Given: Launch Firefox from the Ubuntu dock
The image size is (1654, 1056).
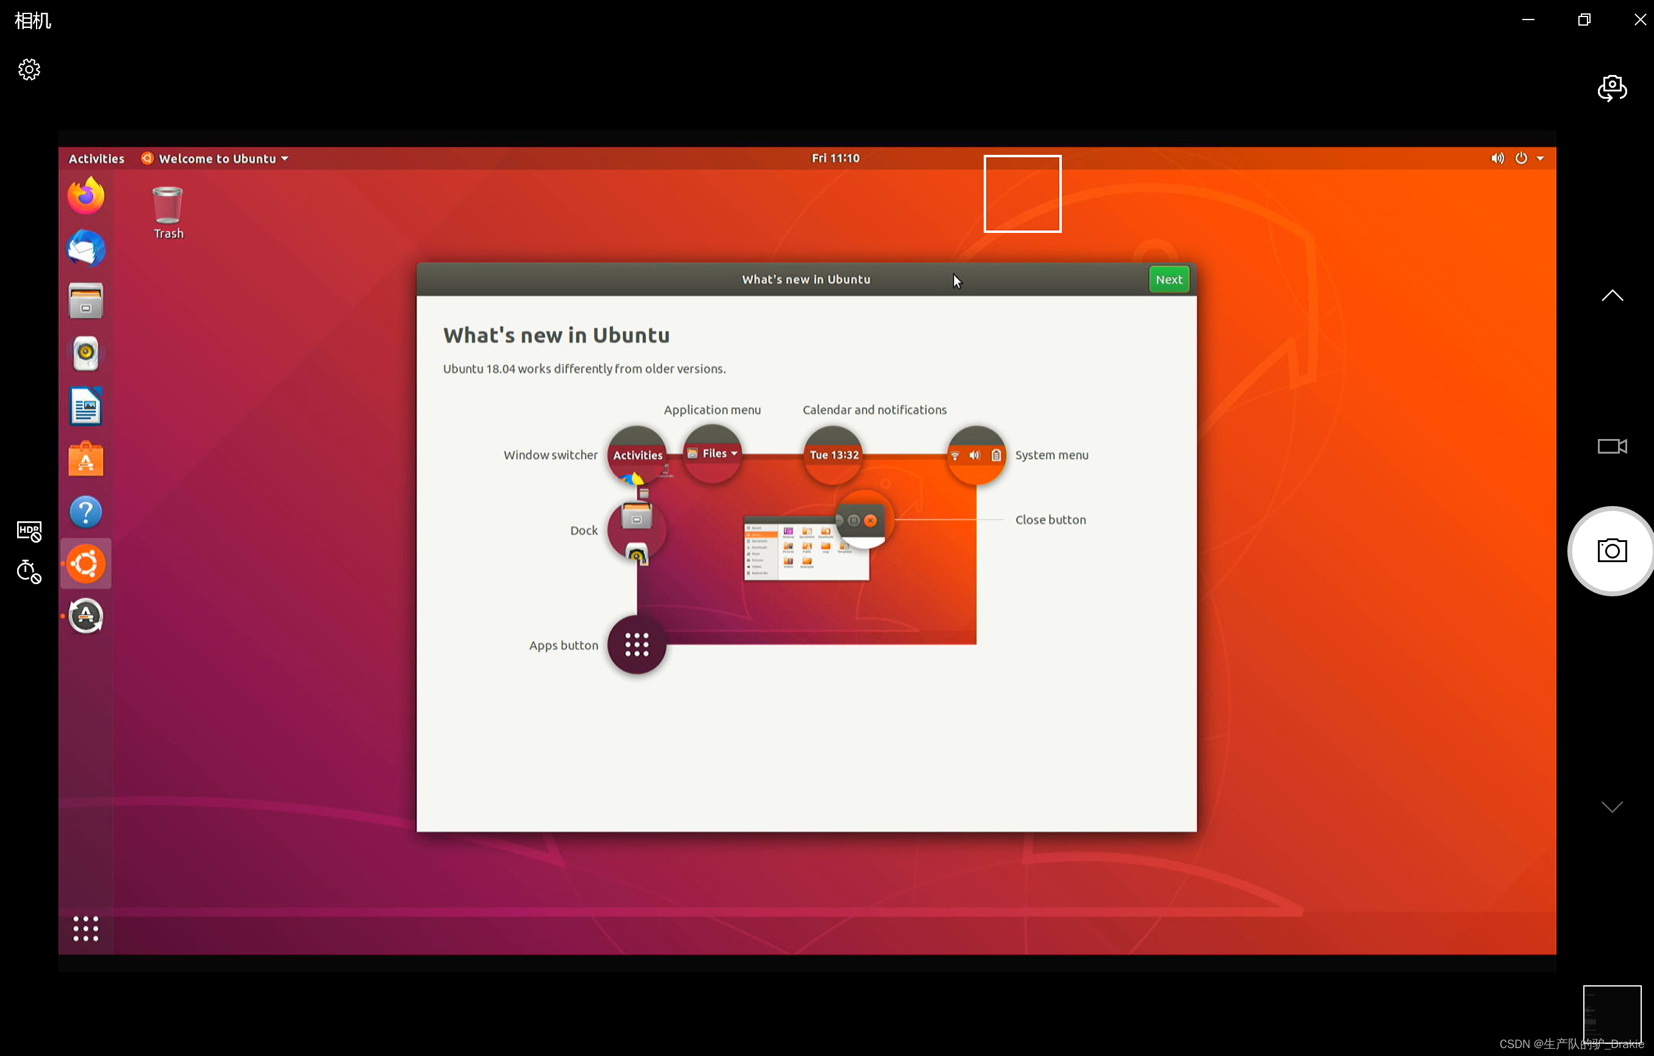Looking at the screenshot, I should [86, 196].
